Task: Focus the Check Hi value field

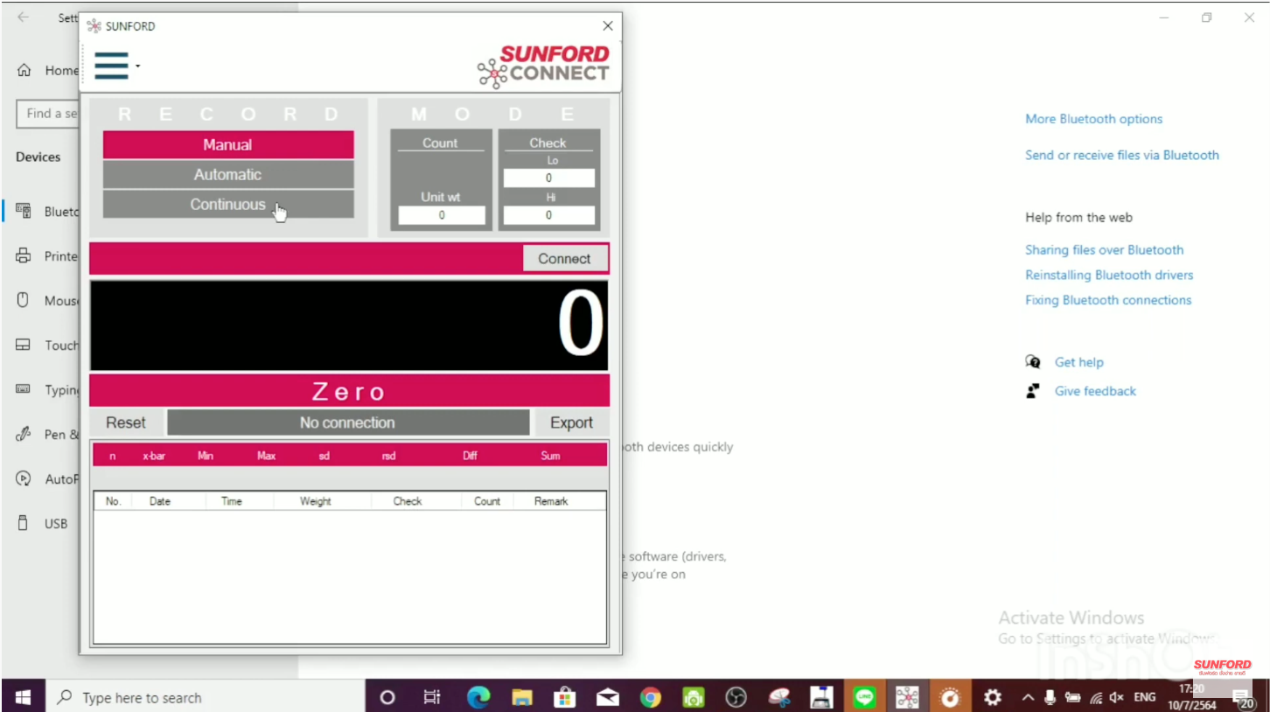Action: point(548,215)
